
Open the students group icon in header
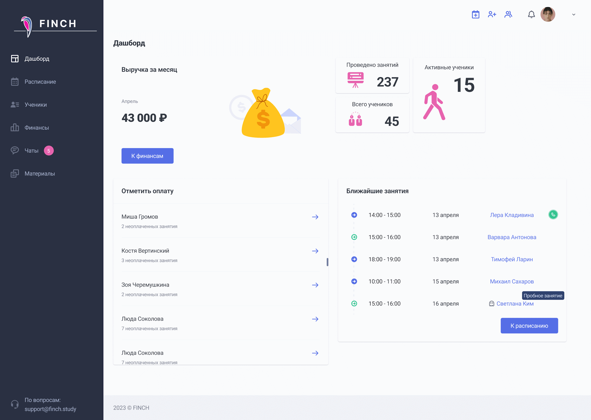coord(508,14)
